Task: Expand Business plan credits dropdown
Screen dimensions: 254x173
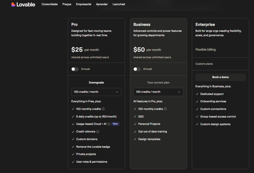Action: [x=158, y=92]
